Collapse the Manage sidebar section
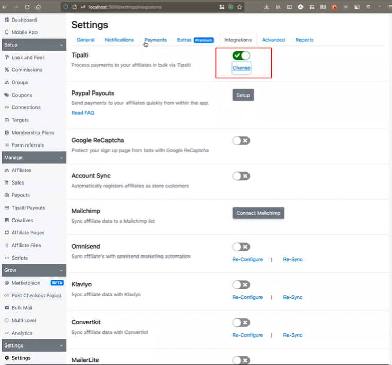 click(x=61, y=158)
